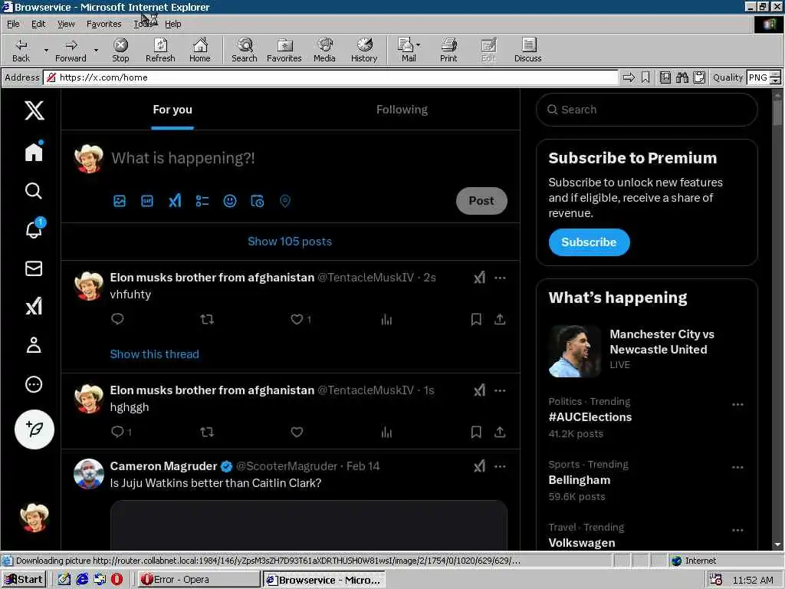Like the hghggh post
Image resolution: width=785 pixels, height=589 pixels.
pos(297,432)
